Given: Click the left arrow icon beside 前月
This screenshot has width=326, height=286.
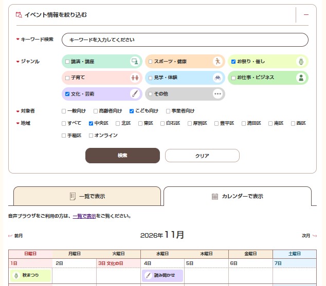Looking at the screenshot, I should [x=10, y=236].
